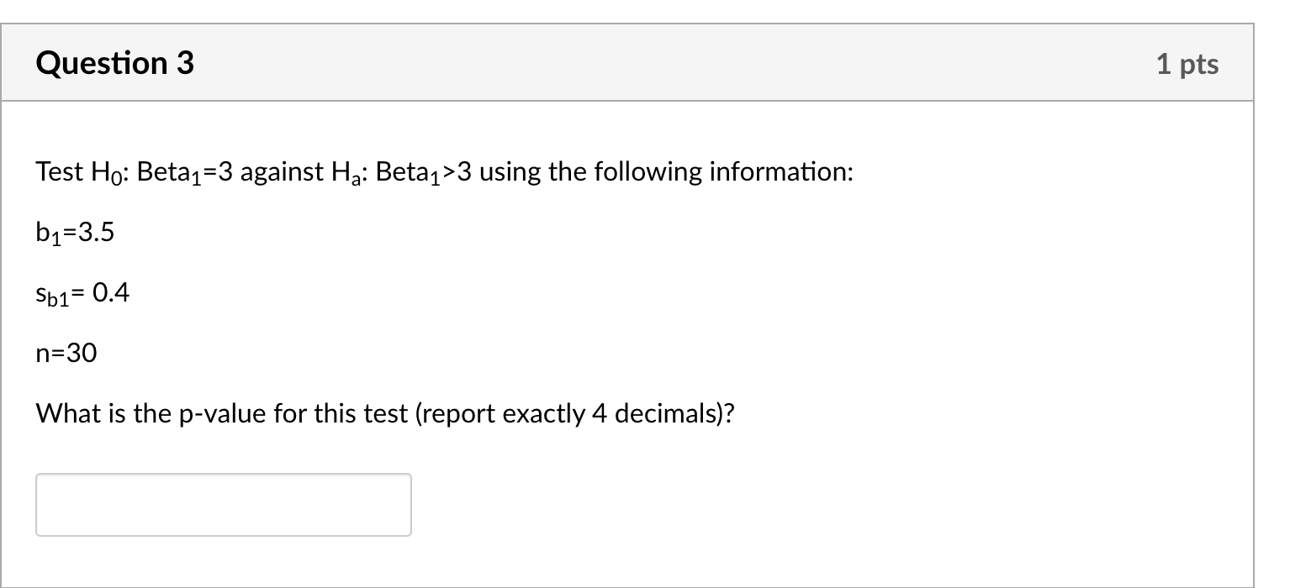The width and height of the screenshot is (1290, 588).
Task: Click the "n=30" sample size line
Action: tap(66, 354)
